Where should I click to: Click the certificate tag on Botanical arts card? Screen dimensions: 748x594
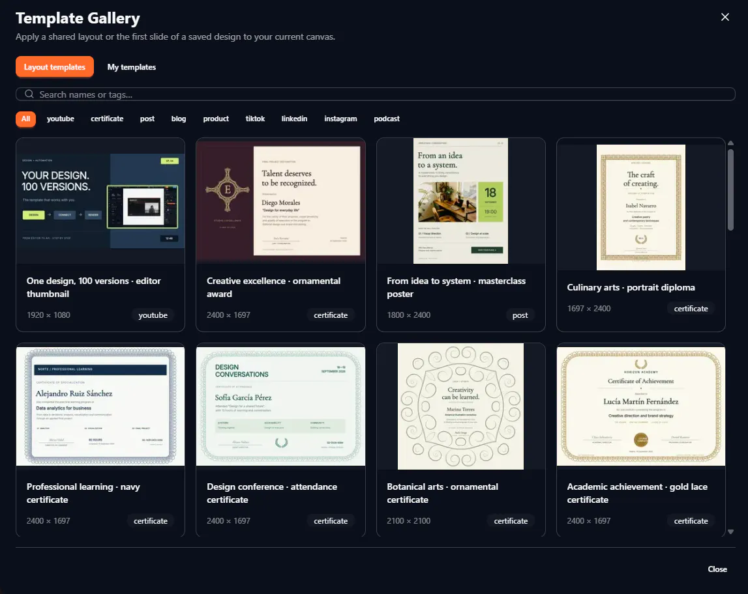(x=511, y=520)
